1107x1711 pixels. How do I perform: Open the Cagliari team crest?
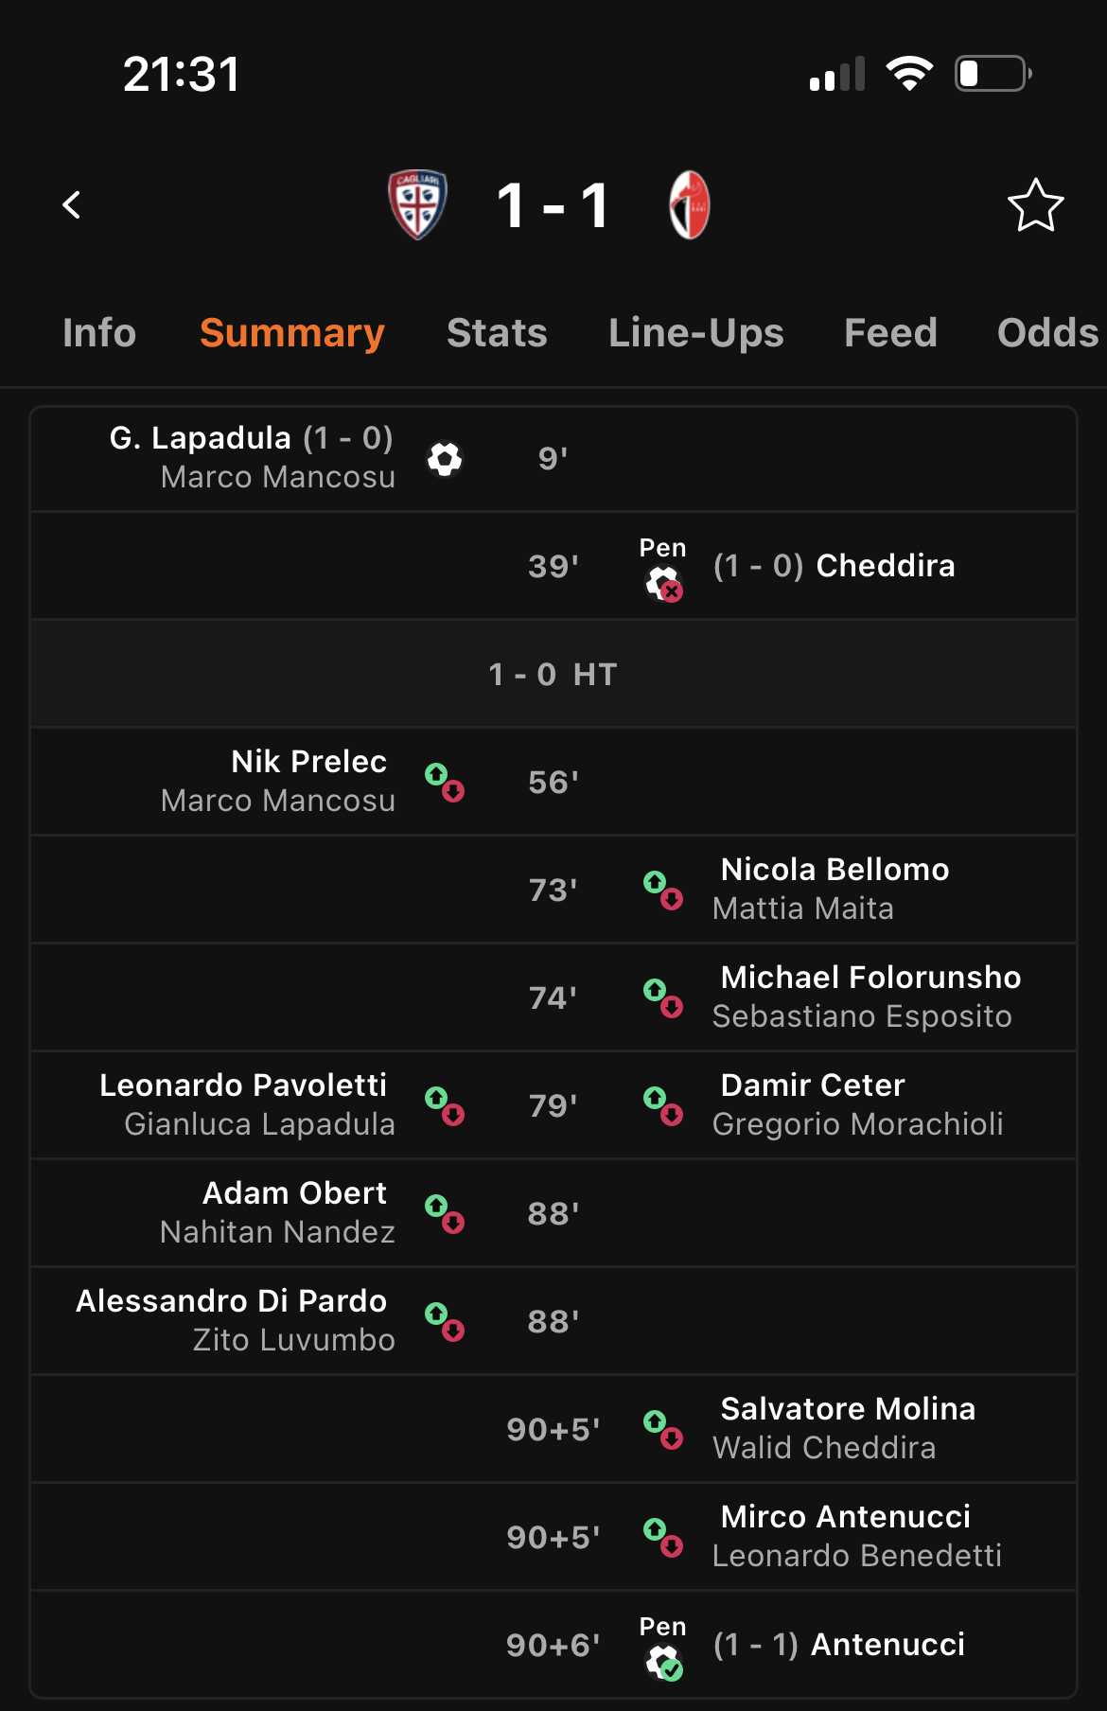coord(417,204)
